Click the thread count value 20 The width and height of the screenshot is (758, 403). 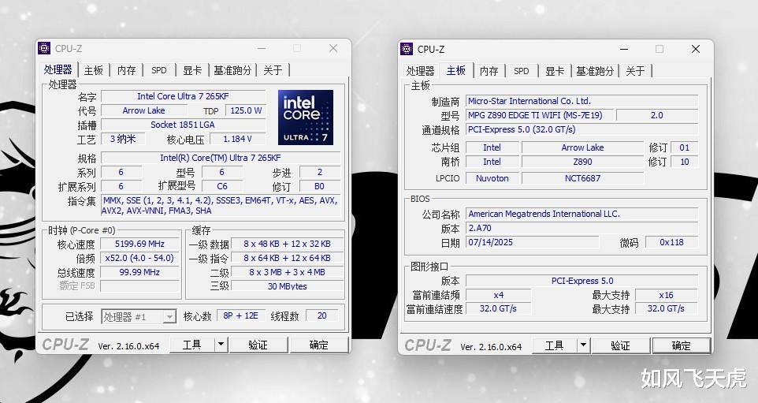[x=322, y=316]
